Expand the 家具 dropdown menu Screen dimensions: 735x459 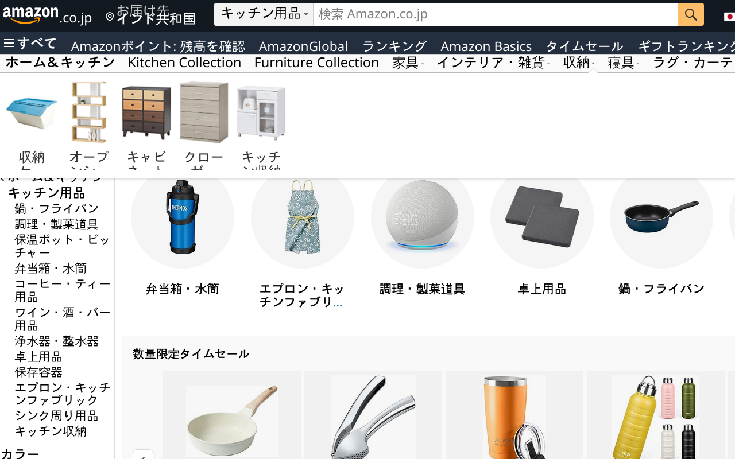tap(408, 63)
